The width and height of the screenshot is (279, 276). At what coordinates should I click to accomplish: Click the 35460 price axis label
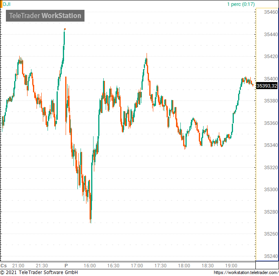click(271, 12)
